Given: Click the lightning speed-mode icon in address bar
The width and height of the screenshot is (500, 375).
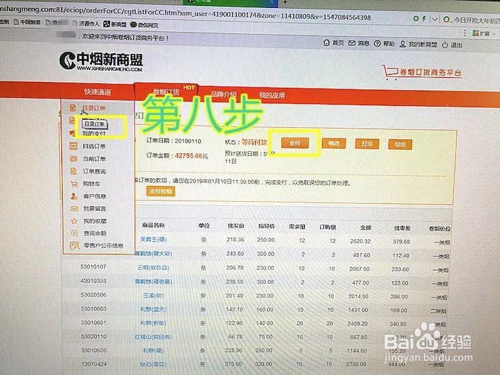Looking at the screenshot, I should tap(424, 19).
